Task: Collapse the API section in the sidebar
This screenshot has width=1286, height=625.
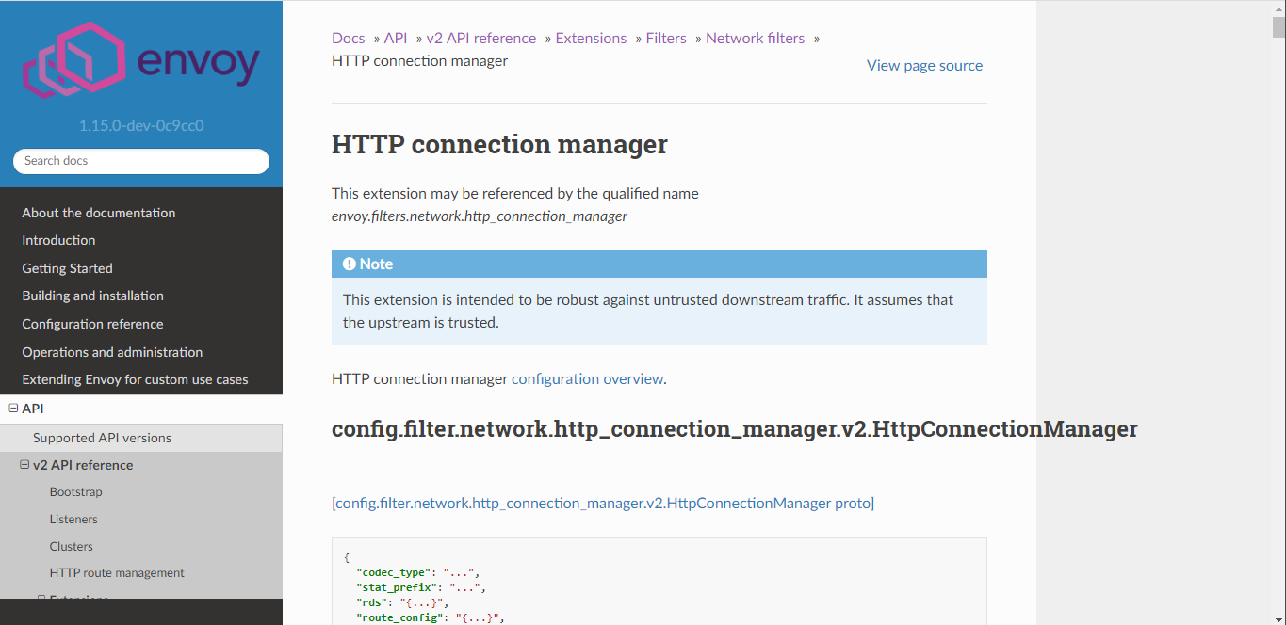Action: 13,409
